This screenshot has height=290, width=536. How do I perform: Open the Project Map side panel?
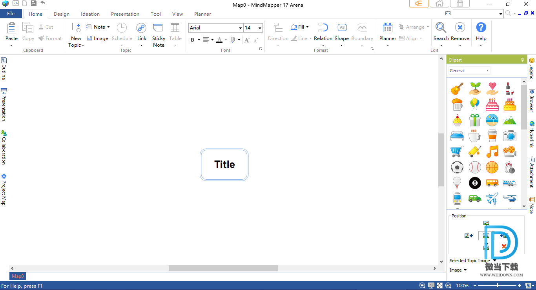click(4, 190)
